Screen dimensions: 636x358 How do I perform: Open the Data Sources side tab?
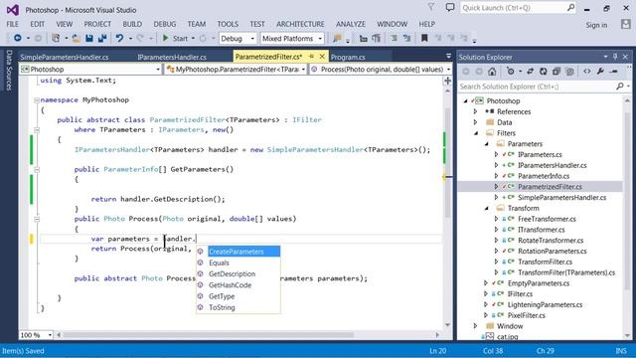(9, 71)
